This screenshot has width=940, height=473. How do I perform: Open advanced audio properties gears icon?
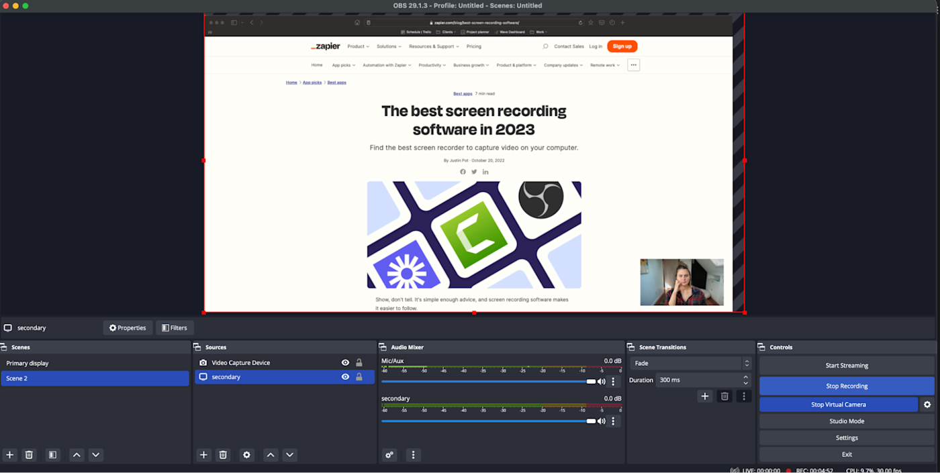tap(389, 455)
